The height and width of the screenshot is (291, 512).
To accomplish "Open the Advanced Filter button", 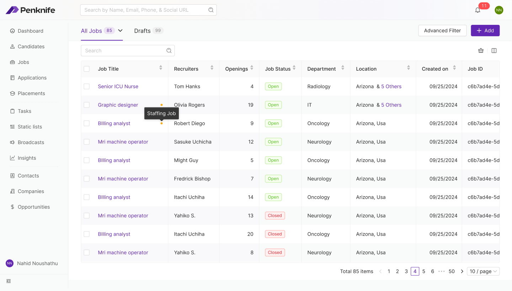I will [442, 31].
